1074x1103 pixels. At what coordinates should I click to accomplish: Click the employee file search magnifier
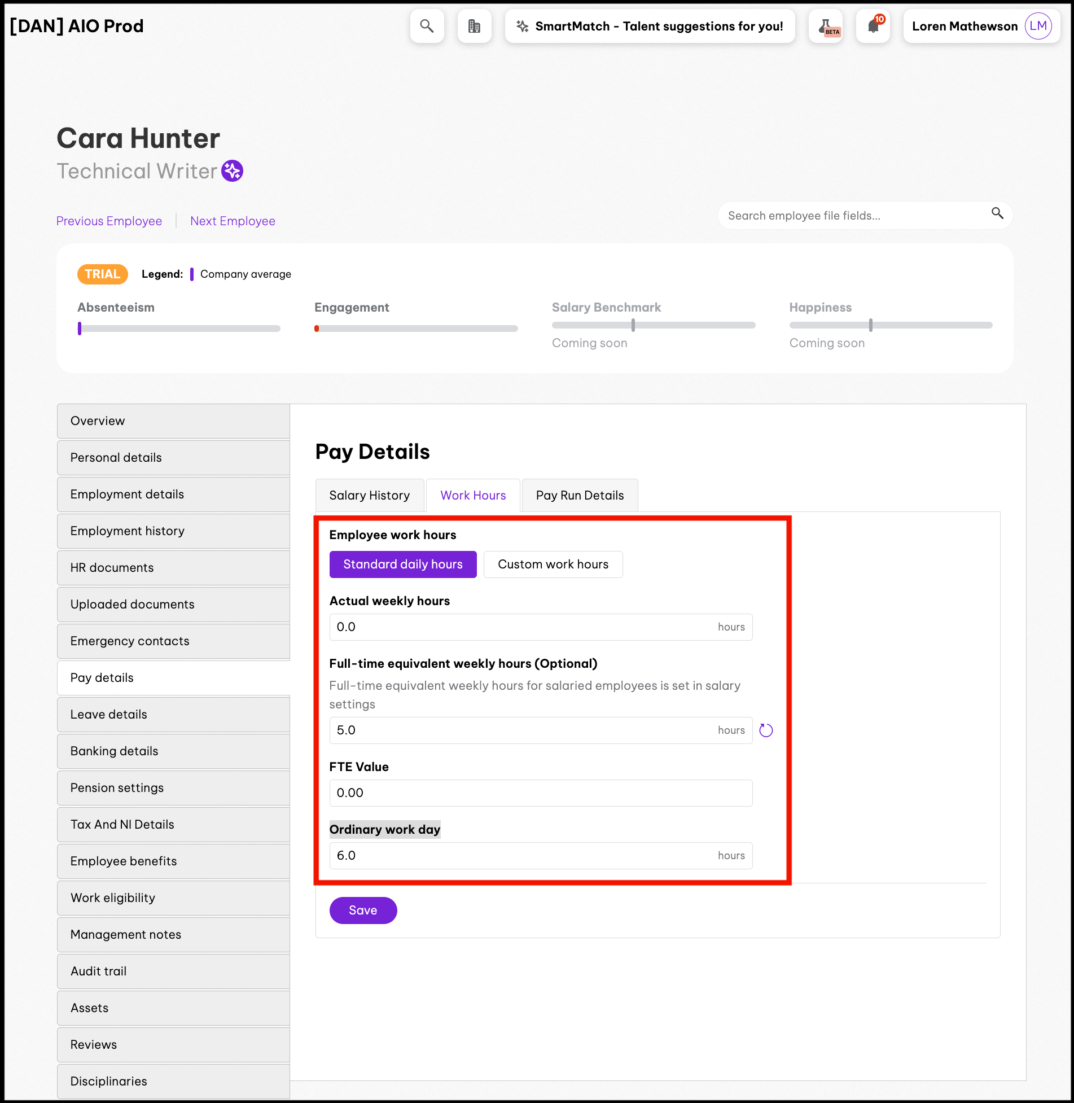997,213
